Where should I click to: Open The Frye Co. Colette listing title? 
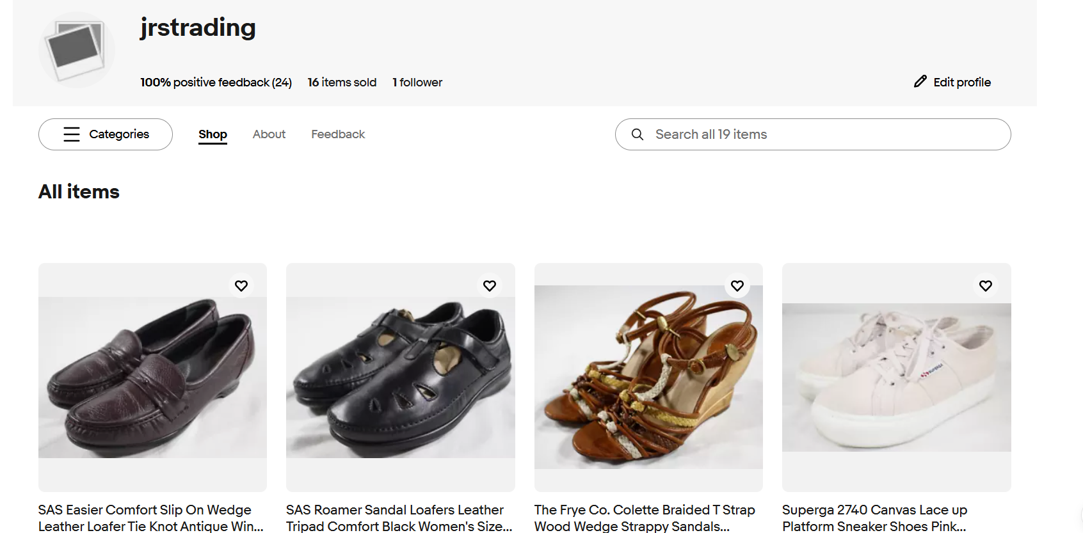pyautogui.click(x=645, y=518)
